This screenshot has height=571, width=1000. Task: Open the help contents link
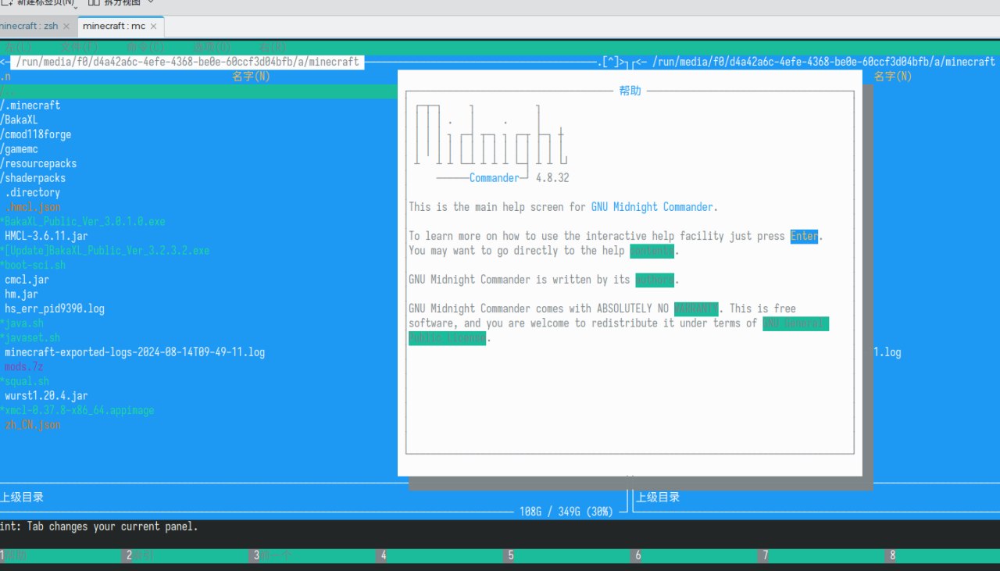tap(652, 251)
